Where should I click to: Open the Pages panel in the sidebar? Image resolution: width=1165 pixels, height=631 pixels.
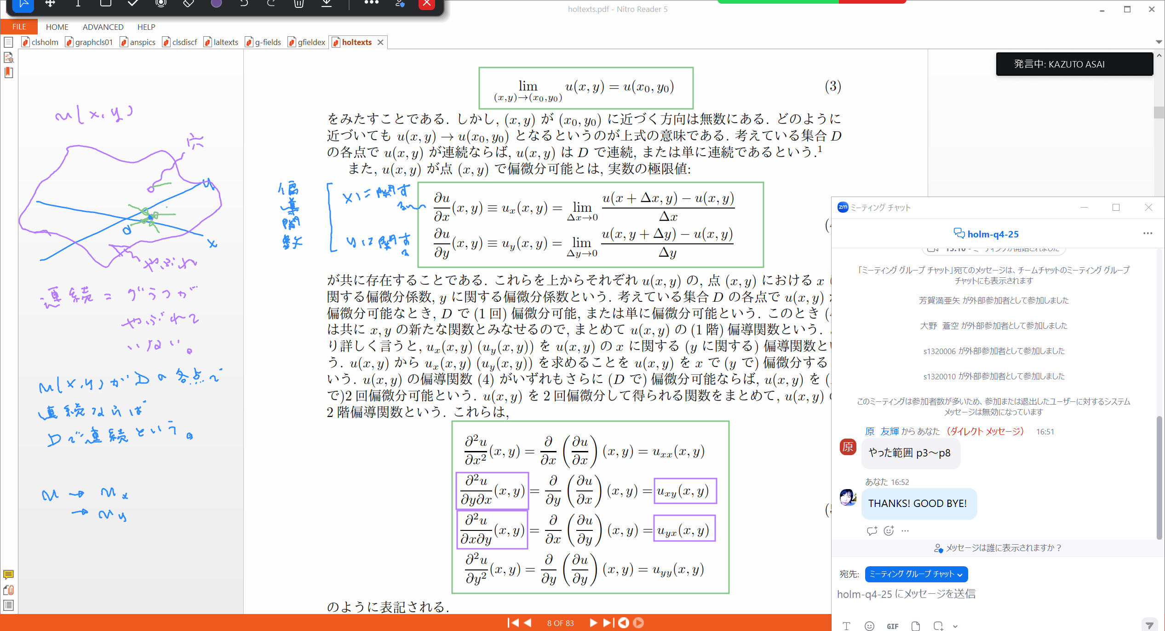pyautogui.click(x=8, y=42)
